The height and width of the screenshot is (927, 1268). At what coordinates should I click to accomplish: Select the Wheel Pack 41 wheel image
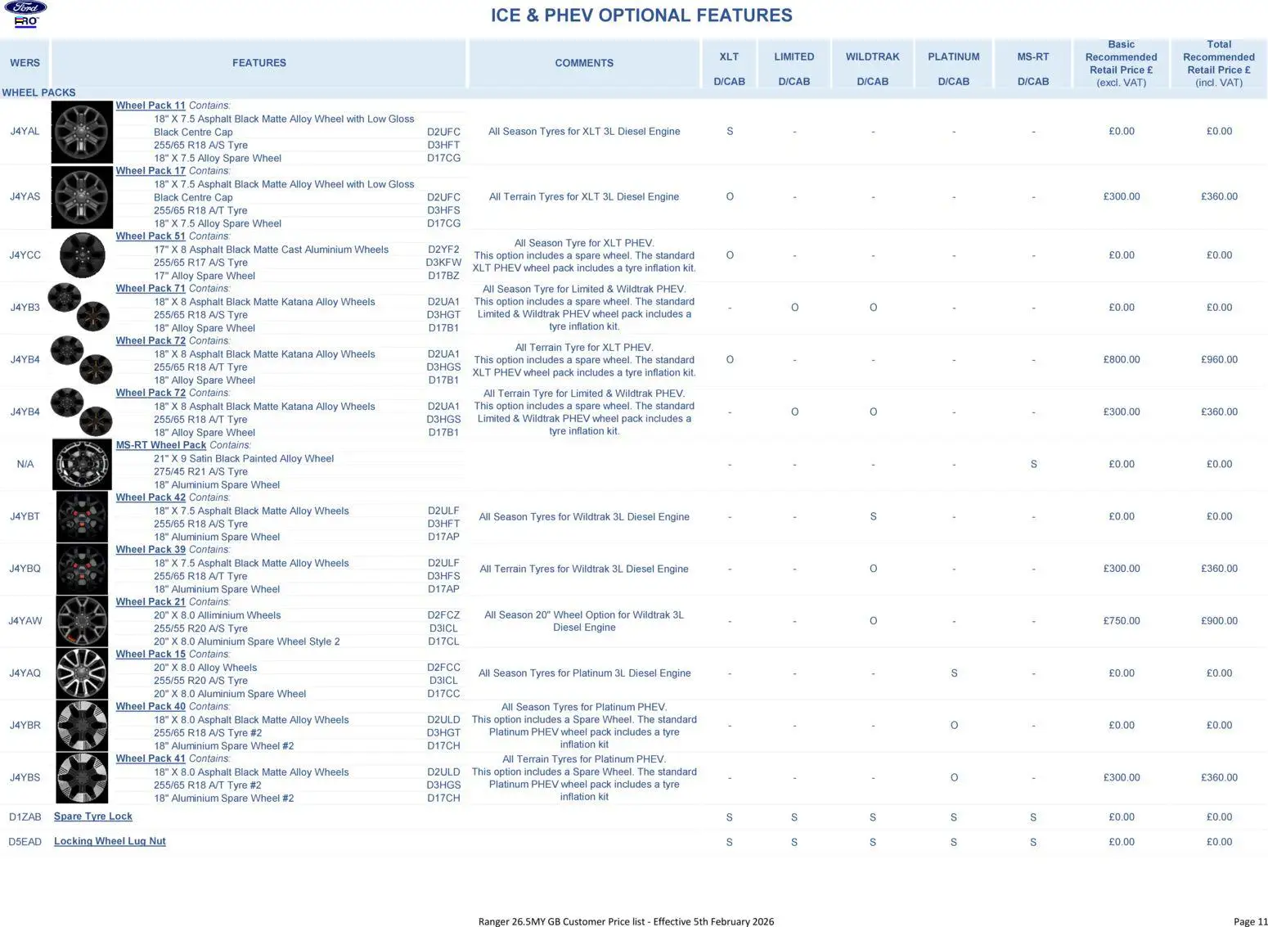point(82,777)
